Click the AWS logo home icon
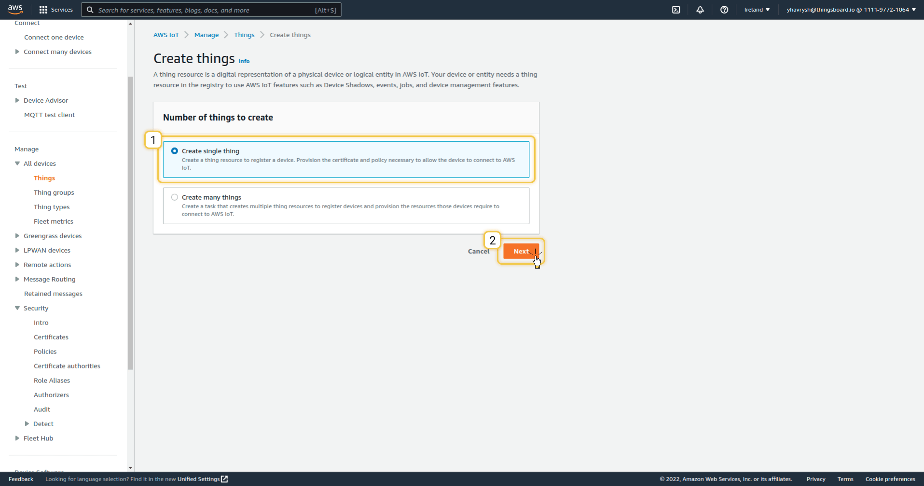The height and width of the screenshot is (486, 924). pos(15,9)
